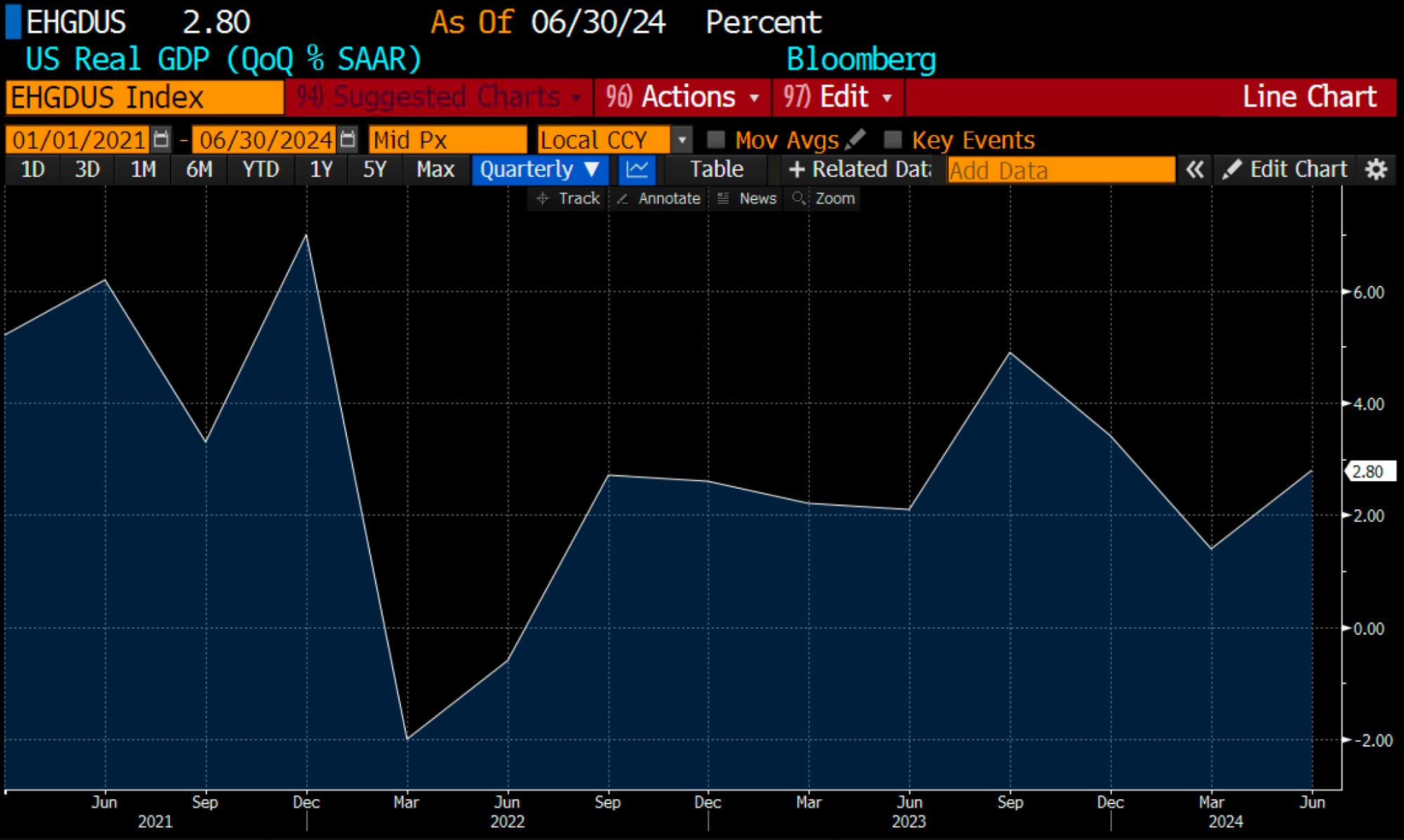Enable the Zoom magnifier tool
Image resolution: width=1404 pixels, height=840 pixels.
(823, 199)
